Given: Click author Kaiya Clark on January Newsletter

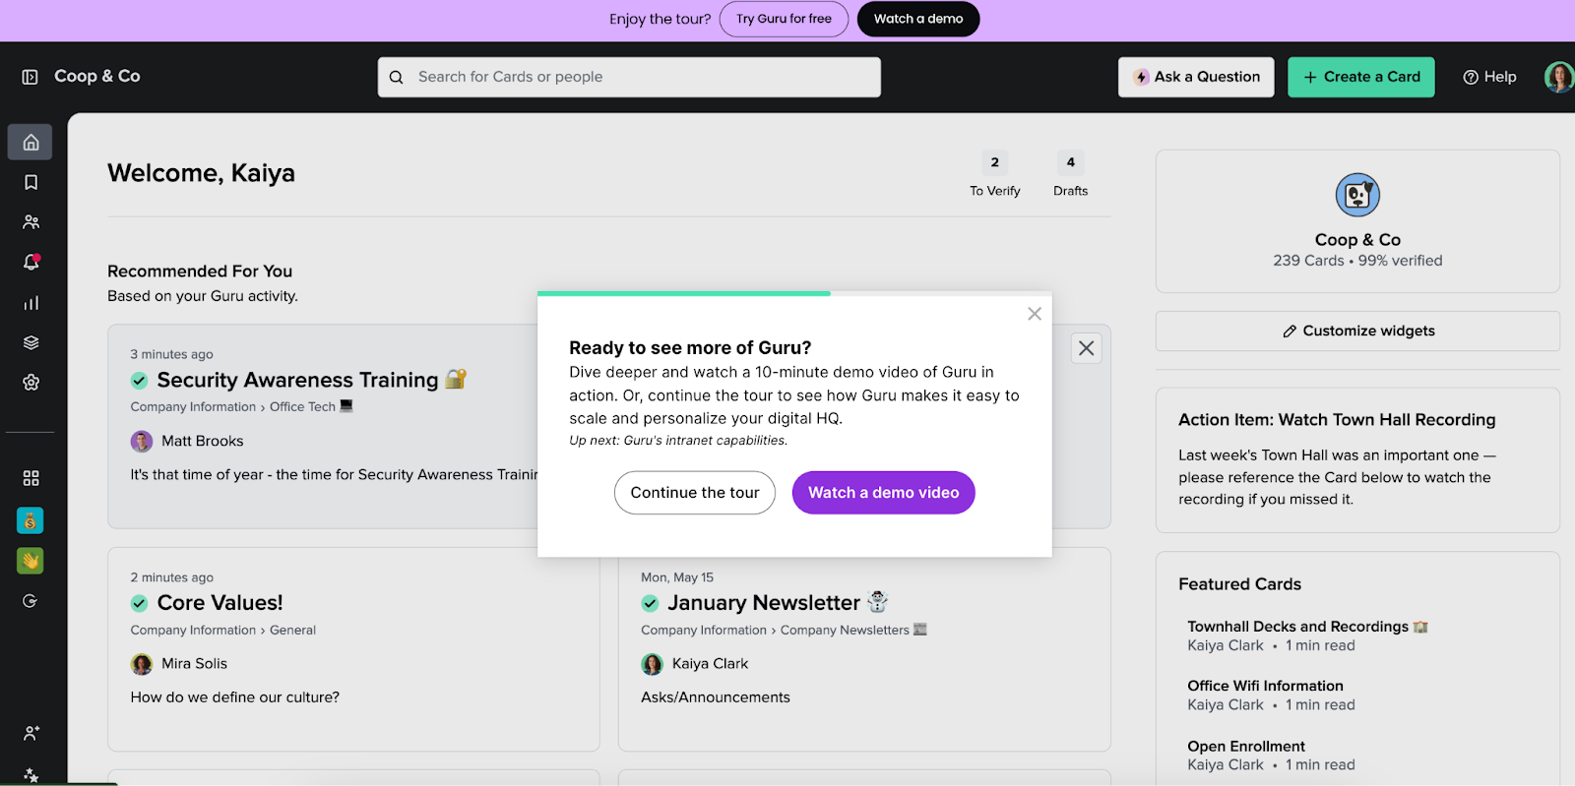Looking at the screenshot, I should (x=710, y=664).
